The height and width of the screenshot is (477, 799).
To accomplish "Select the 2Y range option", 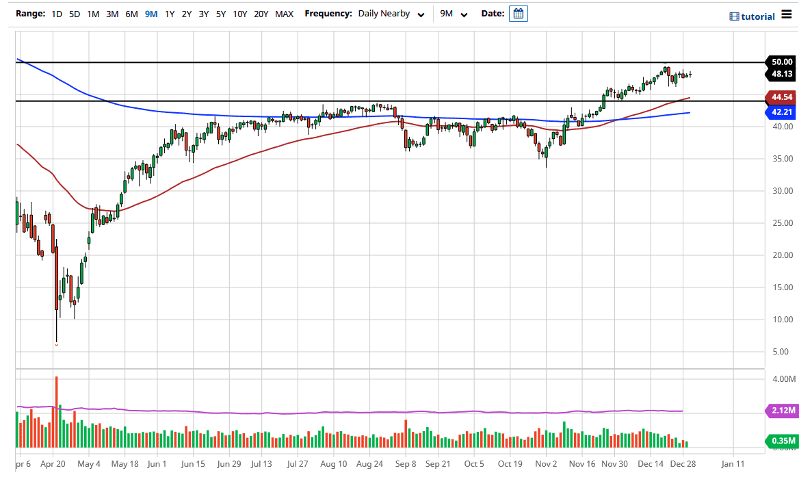I will (186, 13).
